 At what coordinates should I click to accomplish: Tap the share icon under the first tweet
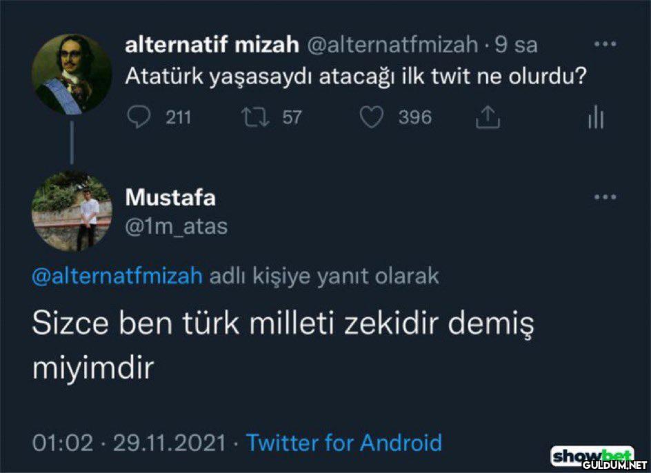point(488,119)
